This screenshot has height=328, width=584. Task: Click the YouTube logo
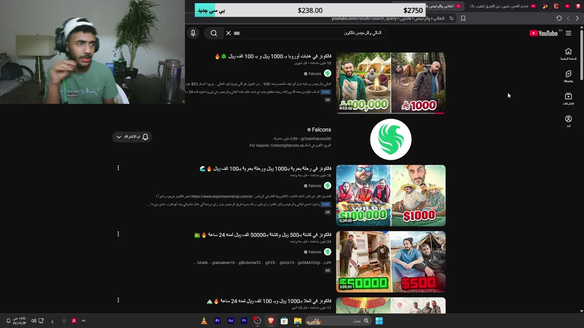[x=543, y=33]
